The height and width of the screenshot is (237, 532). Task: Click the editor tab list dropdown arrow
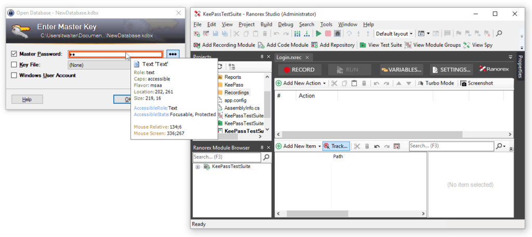[x=510, y=57]
